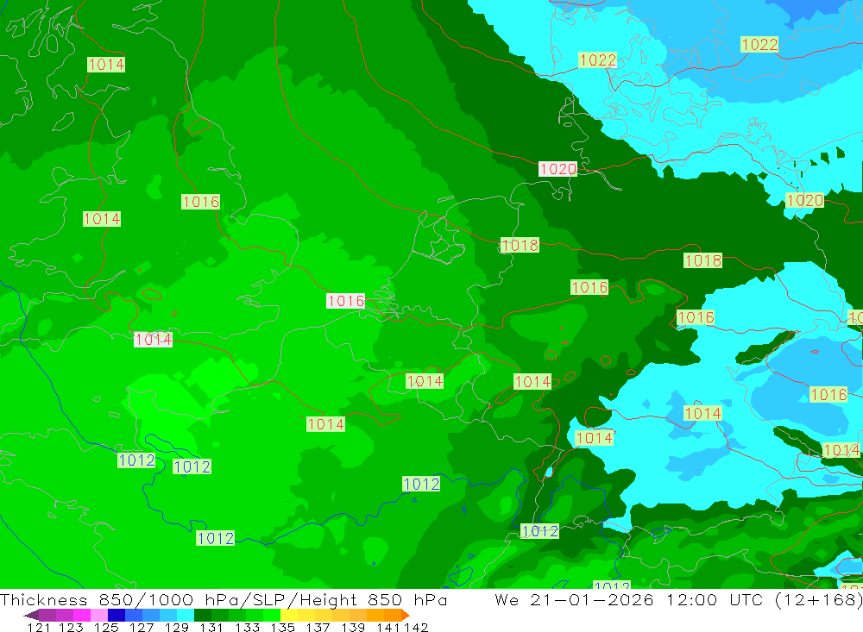
Task: Click the white-backed 1016 isobar label
Action: pyautogui.click(x=346, y=301)
